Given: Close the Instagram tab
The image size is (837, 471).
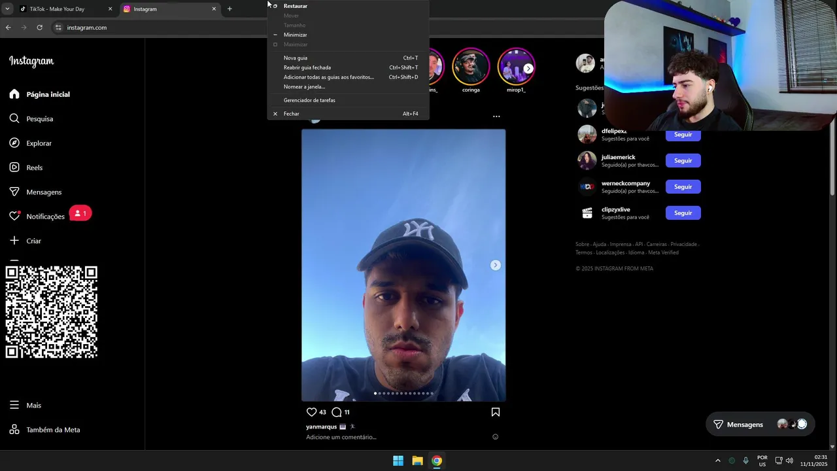Looking at the screenshot, I should (x=214, y=9).
